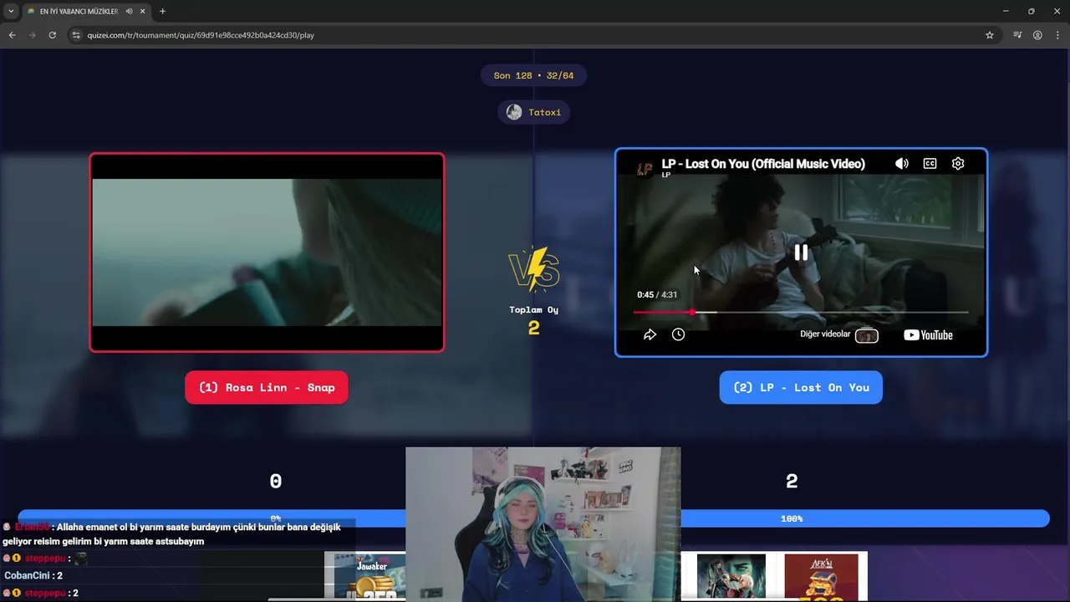Bookmark this page with star icon
The width and height of the screenshot is (1070, 602).
[990, 35]
